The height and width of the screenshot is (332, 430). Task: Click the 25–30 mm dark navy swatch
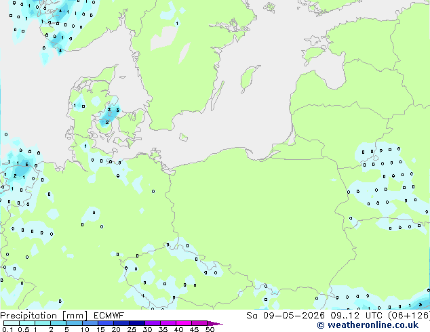point(136,323)
